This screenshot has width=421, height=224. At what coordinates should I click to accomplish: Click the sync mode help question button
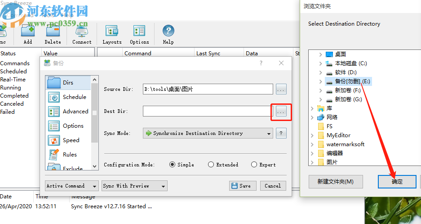[x=281, y=133]
